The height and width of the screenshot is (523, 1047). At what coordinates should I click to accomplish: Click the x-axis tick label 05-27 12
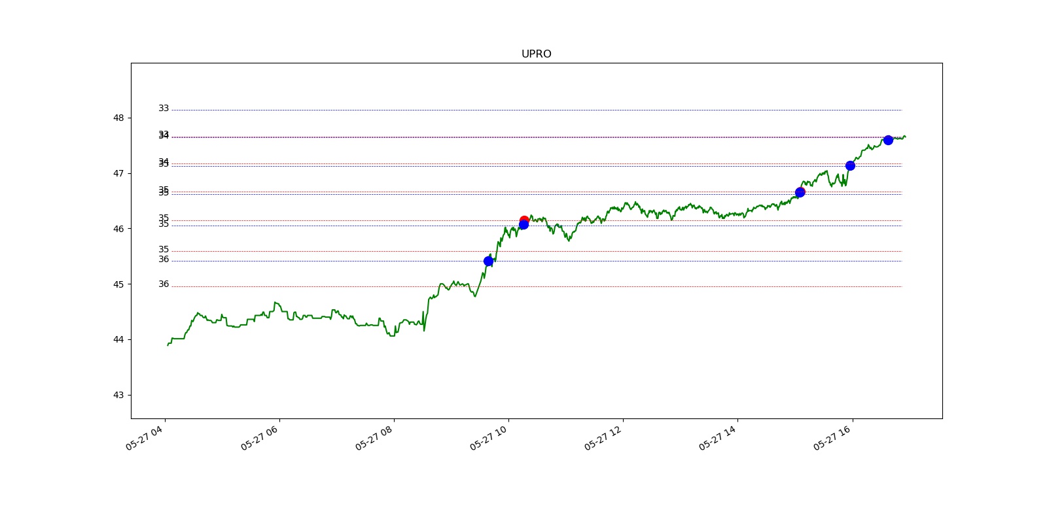pyautogui.click(x=602, y=437)
